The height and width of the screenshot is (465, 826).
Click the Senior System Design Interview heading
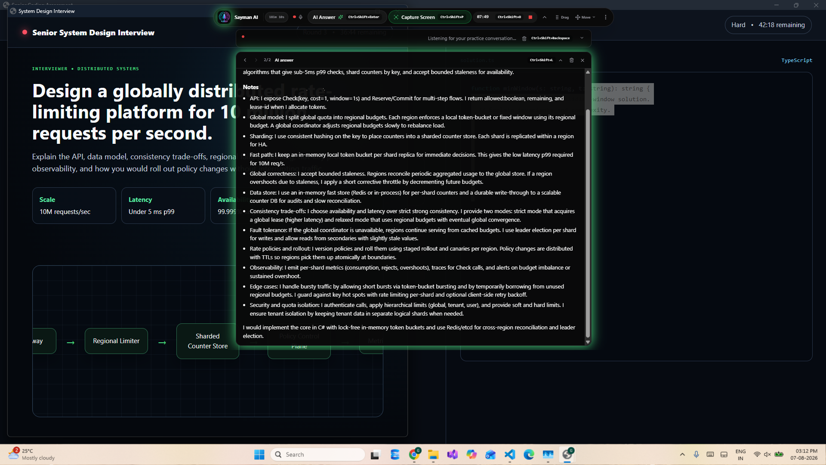click(93, 33)
